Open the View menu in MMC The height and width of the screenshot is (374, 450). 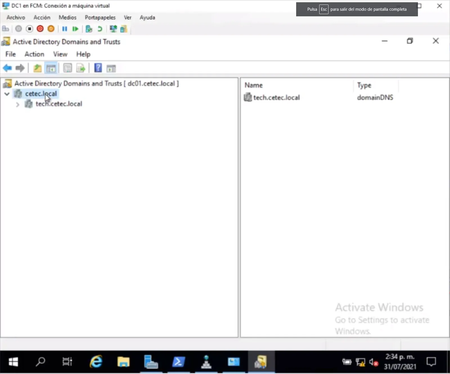click(x=60, y=54)
